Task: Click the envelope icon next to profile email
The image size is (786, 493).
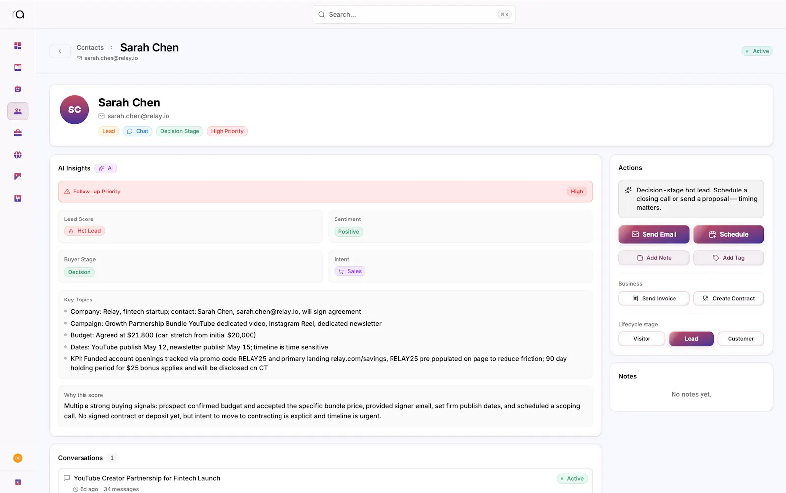Action: coord(101,116)
